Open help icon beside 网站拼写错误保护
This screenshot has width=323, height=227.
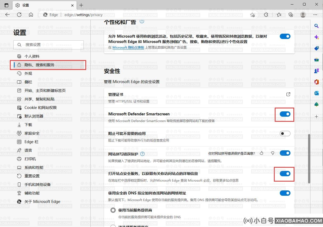pyautogui.click(x=142, y=154)
